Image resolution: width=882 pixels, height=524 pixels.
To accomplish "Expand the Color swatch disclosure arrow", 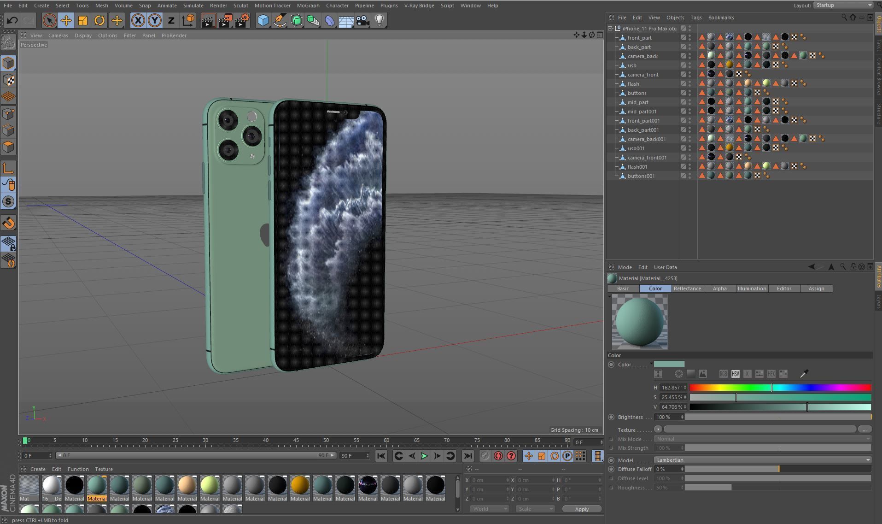I will coord(651,364).
